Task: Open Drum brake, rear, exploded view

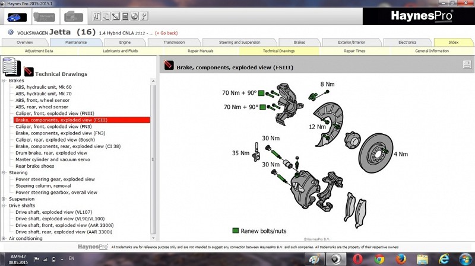Action: pyautogui.click(x=51, y=153)
